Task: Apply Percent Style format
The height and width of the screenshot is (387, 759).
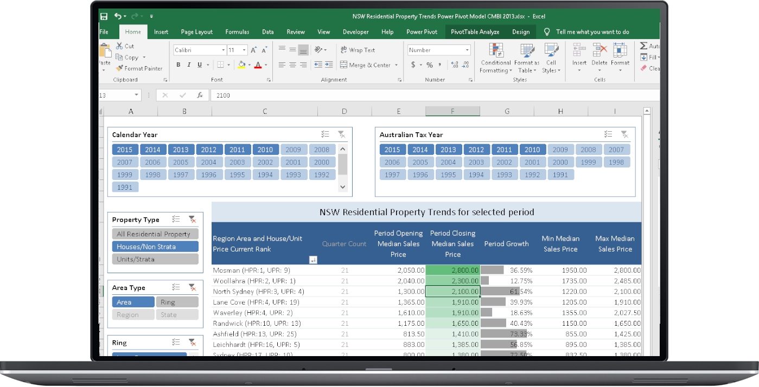Action: (x=430, y=65)
